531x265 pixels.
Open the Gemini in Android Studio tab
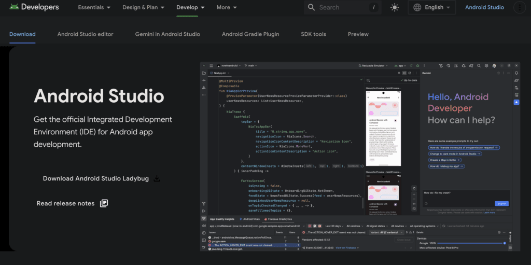pyautogui.click(x=167, y=34)
